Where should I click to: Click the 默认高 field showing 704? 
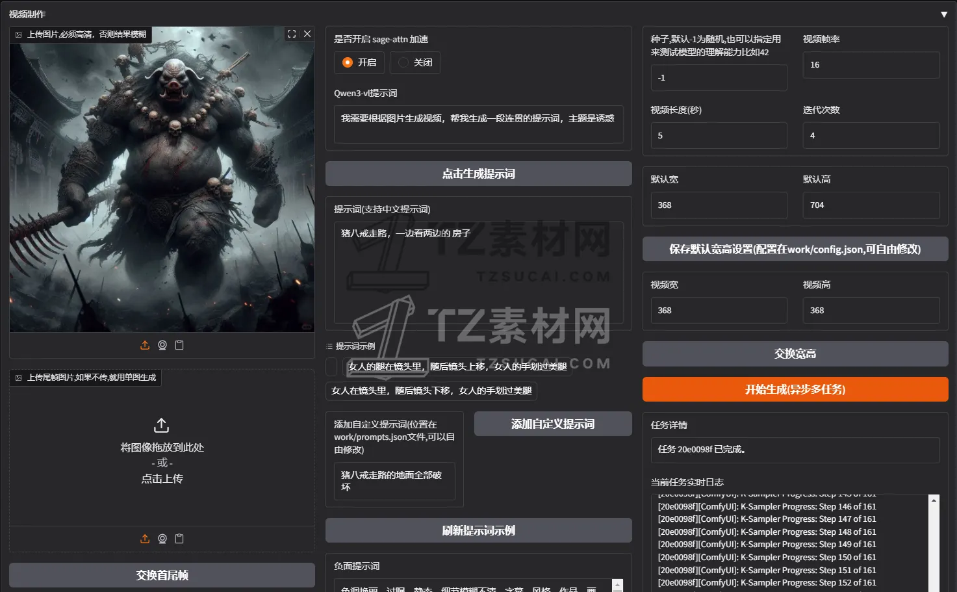(x=871, y=205)
